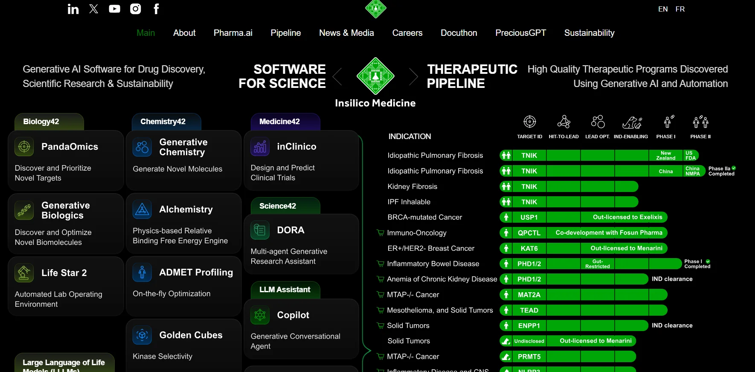Open the PandaOmics card title
Viewport: 755px width, 372px height.
(x=70, y=147)
